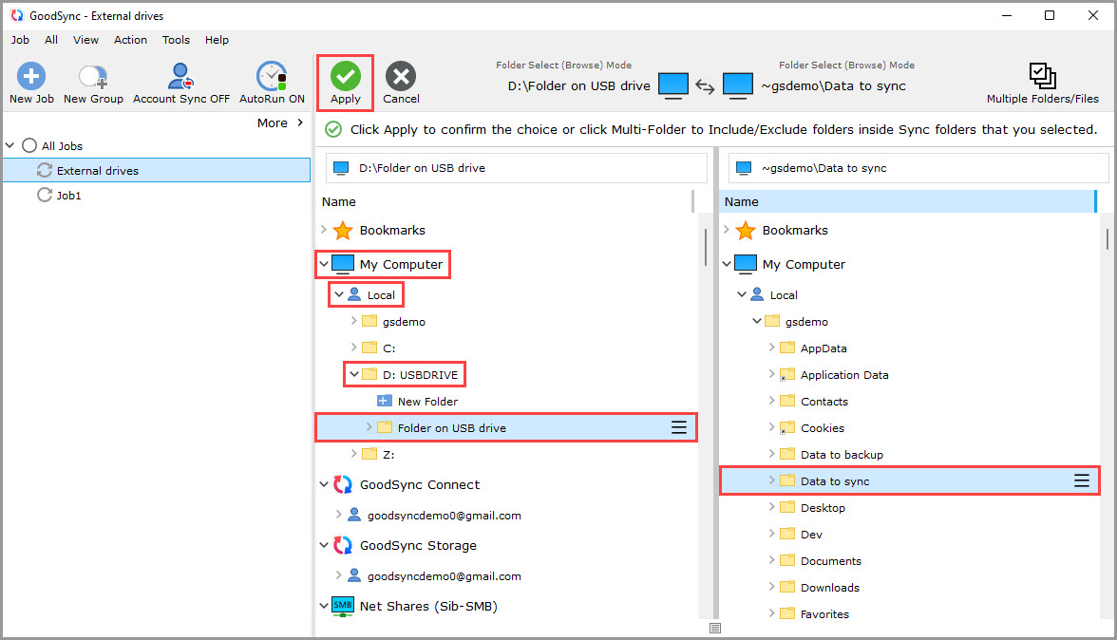The width and height of the screenshot is (1117, 640).
Task: Click My Computer monitor icon in left pane
Action: click(343, 264)
